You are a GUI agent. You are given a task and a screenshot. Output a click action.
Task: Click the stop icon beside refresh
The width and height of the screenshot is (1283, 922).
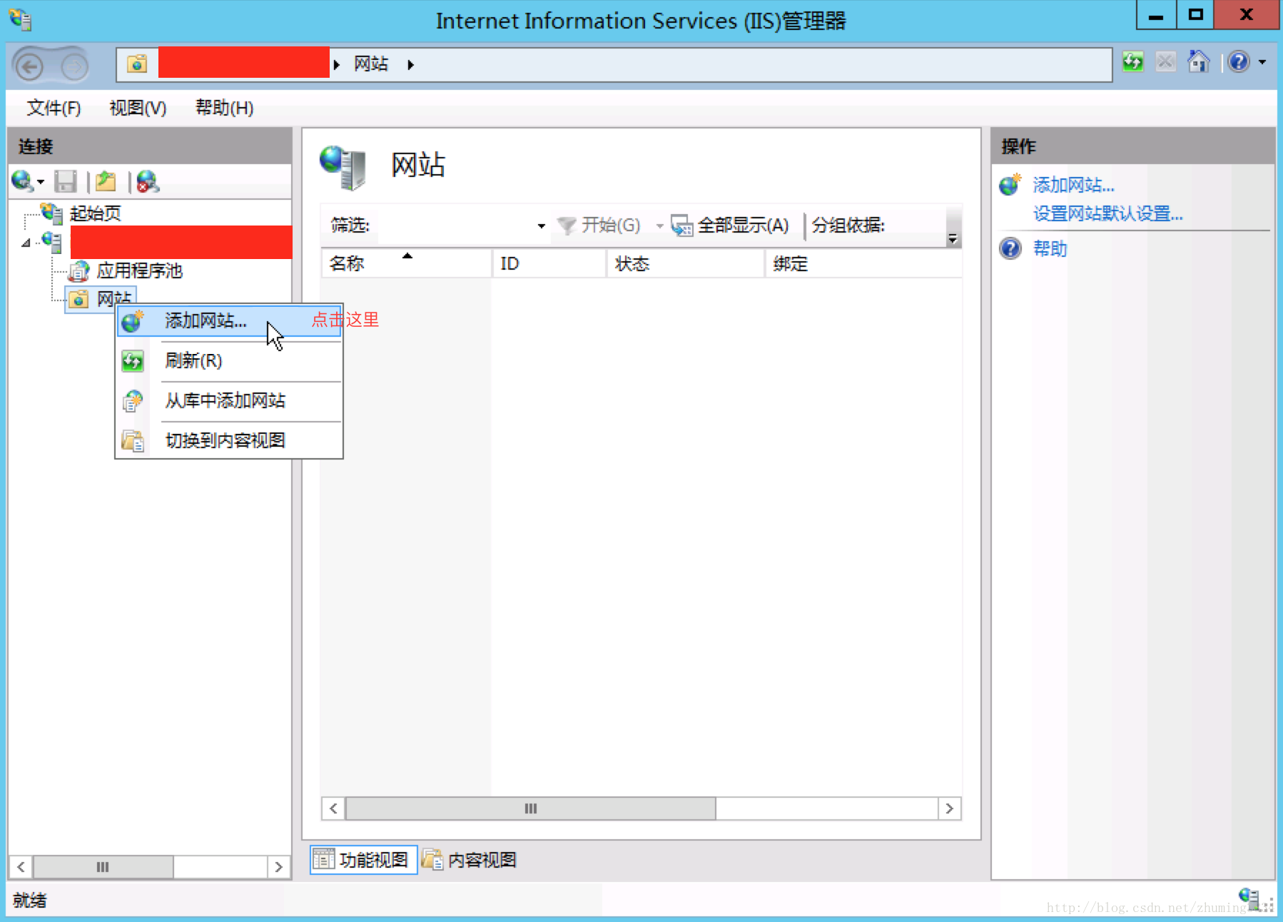(1165, 63)
